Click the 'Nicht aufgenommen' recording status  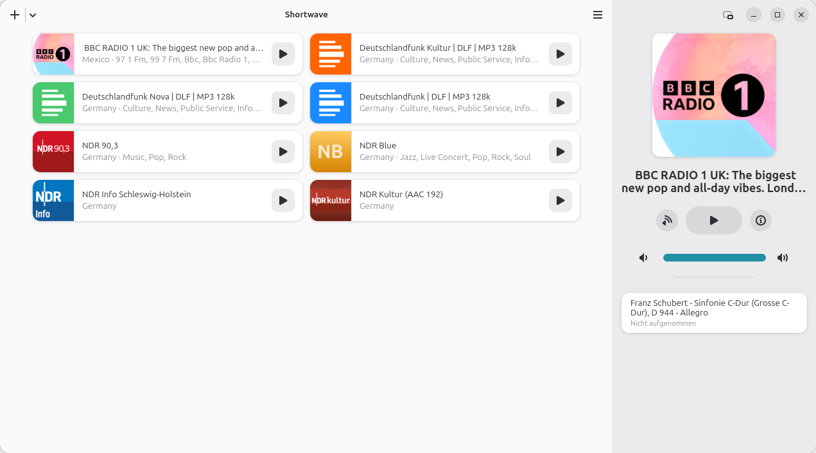[x=663, y=323]
